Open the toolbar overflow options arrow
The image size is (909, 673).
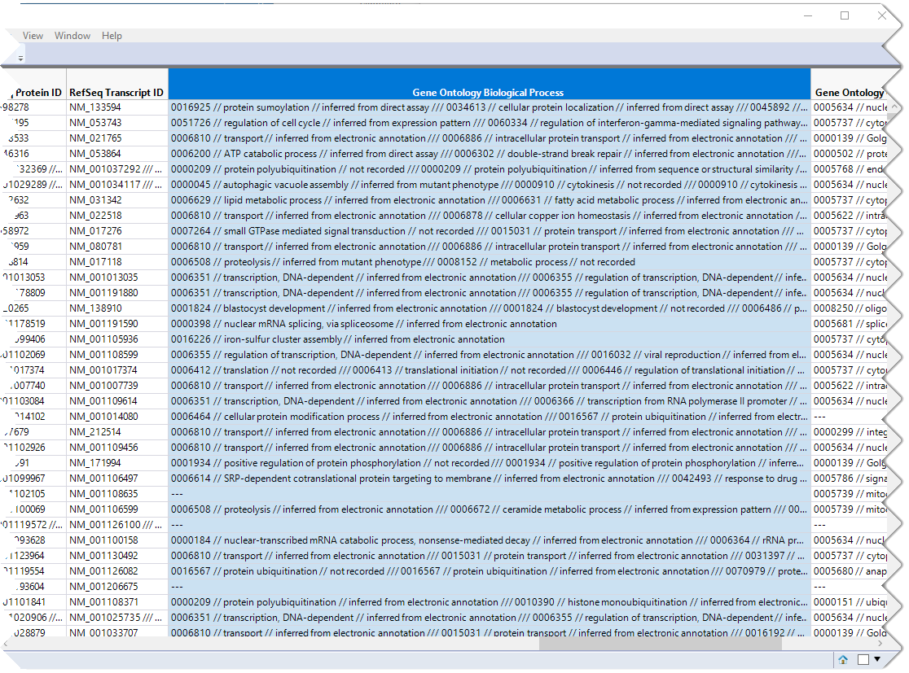point(20,58)
